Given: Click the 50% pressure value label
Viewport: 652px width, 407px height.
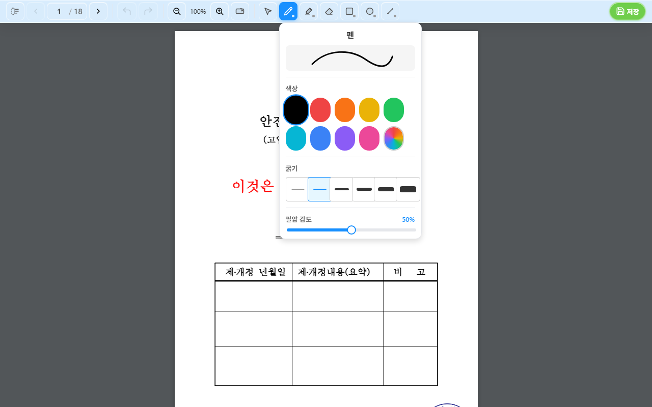Looking at the screenshot, I should coord(408,220).
